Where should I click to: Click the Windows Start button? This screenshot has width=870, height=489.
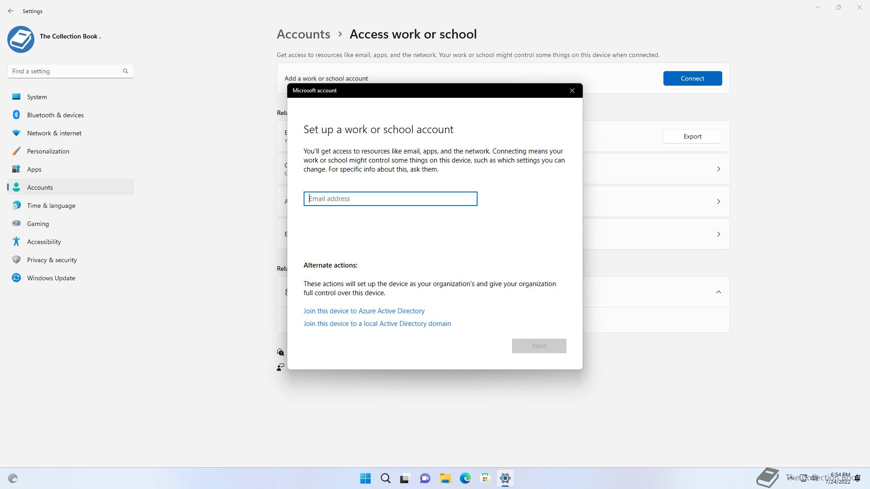[365, 478]
